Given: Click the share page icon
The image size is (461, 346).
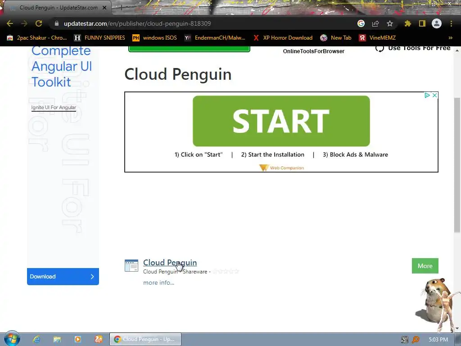Looking at the screenshot, I should tap(375, 23).
